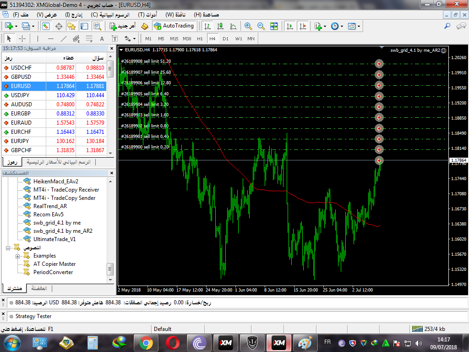Viewport: 469px width, 352px height.
Task: Select the Text (A) drawing tool
Action: pos(102,38)
